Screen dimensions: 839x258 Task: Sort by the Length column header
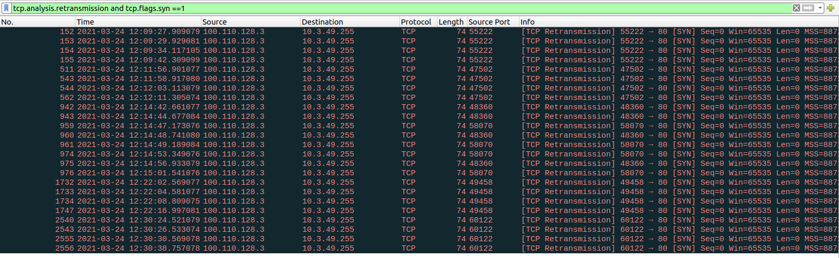[451, 22]
